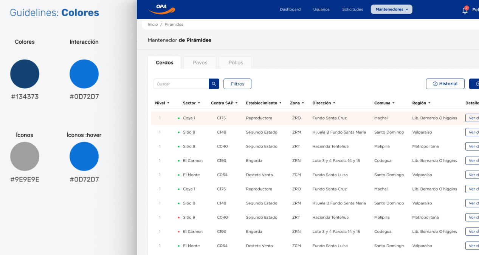Click the green status dot beside Coya 1
This screenshot has height=255, width=479.
pos(179,118)
